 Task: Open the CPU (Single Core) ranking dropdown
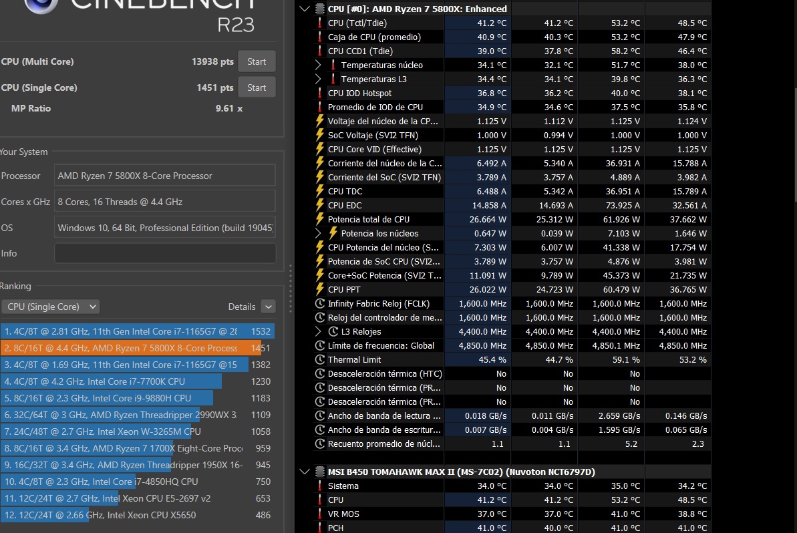(x=50, y=307)
